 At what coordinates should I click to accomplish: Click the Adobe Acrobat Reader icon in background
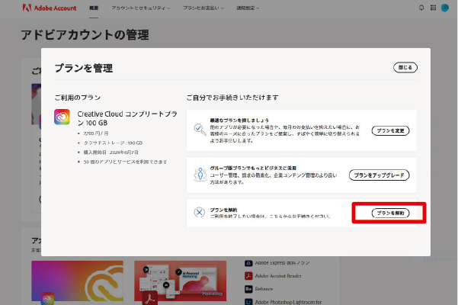coord(248,276)
